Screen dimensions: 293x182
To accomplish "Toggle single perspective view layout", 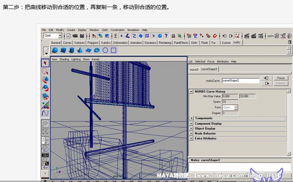I will point(45,123).
